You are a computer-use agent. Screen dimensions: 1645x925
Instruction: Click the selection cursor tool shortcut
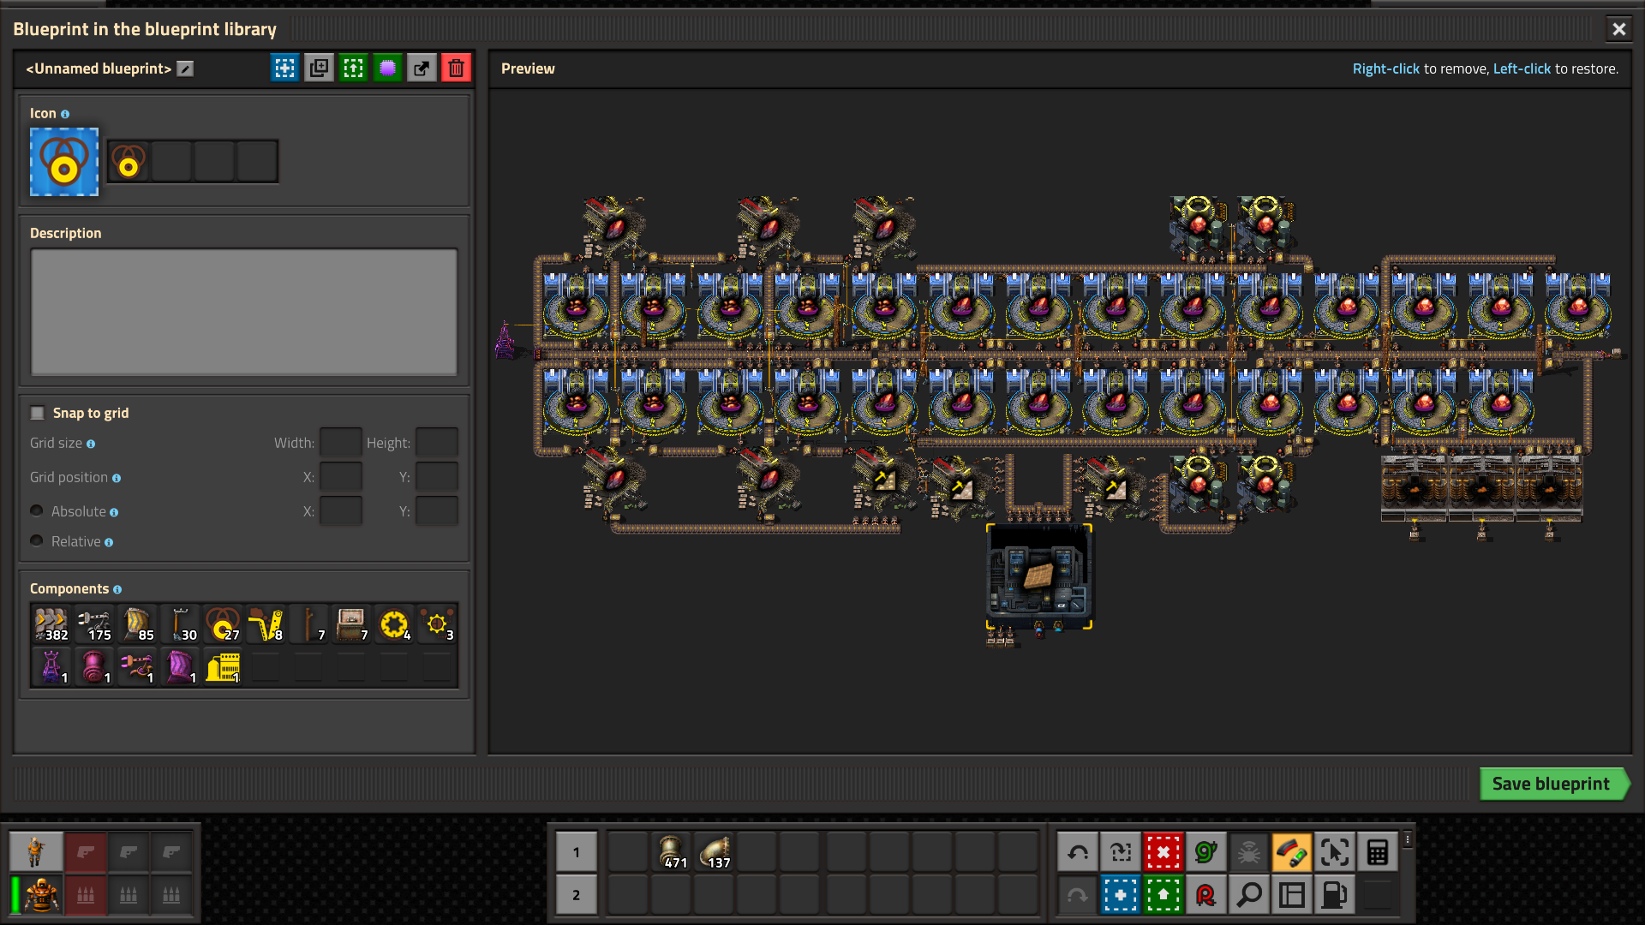point(1335,852)
